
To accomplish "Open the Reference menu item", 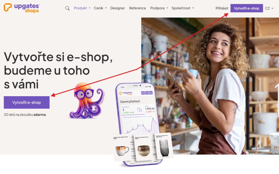I will [x=138, y=8].
